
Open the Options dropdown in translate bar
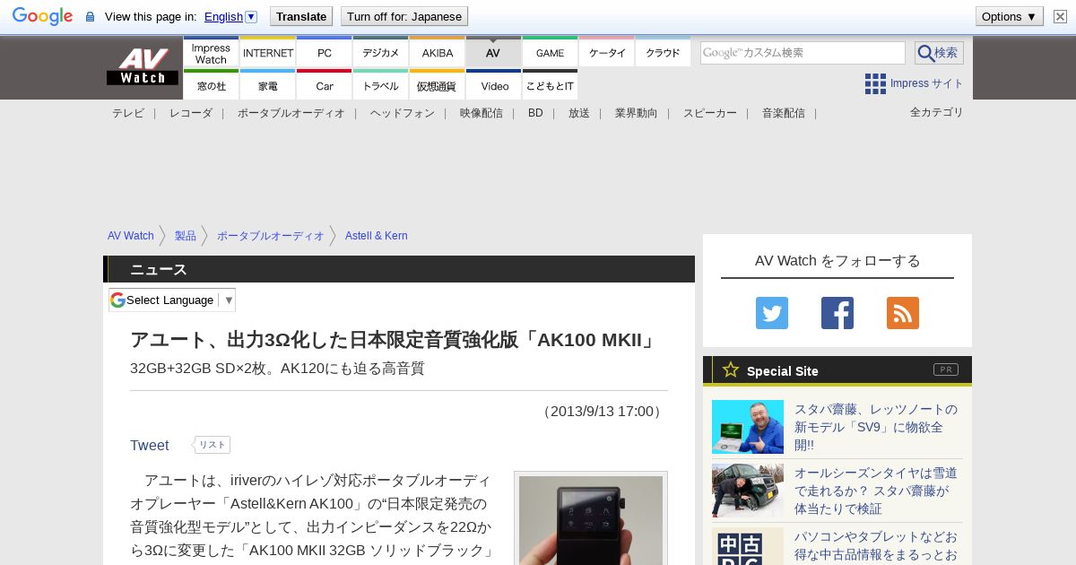click(1009, 16)
